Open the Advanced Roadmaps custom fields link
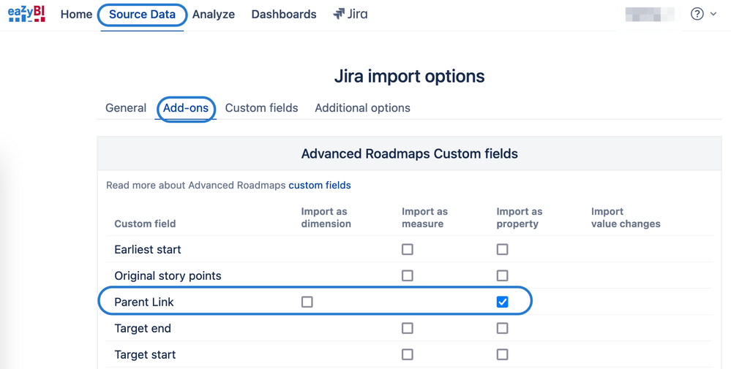This screenshot has height=369, width=731. [319, 186]
